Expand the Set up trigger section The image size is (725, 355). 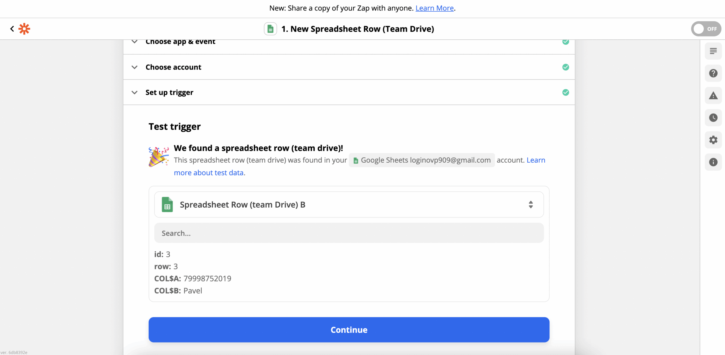[169, 92]
